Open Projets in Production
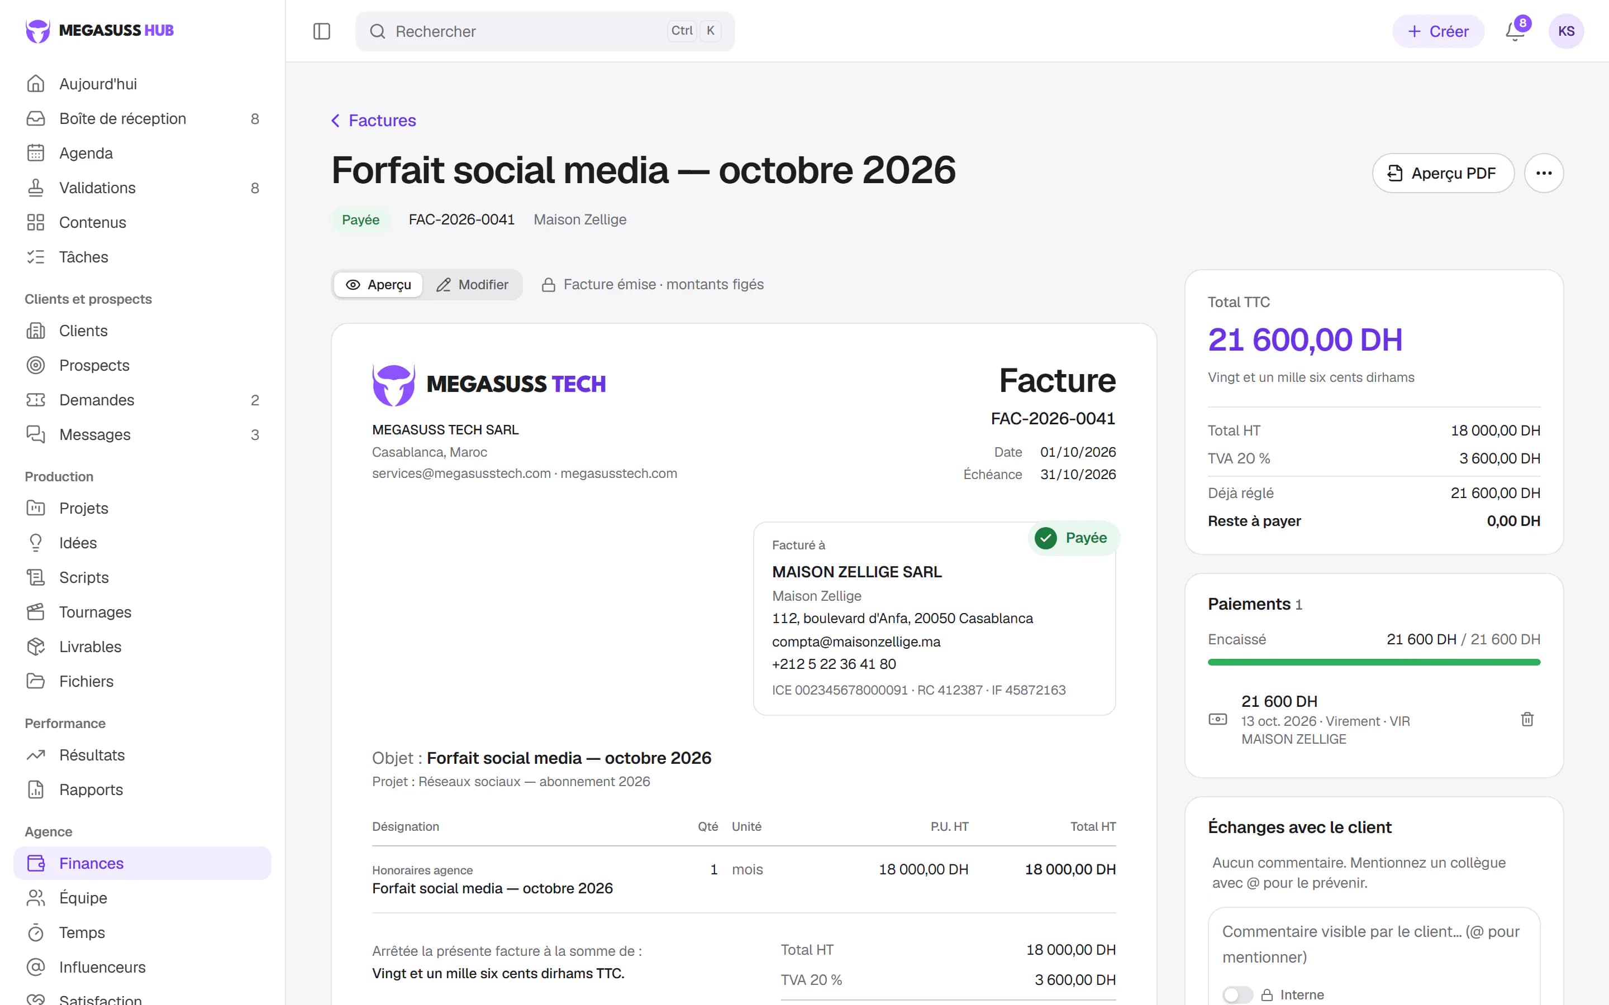Screen dimensions: 1609x1005 (142, 508)
